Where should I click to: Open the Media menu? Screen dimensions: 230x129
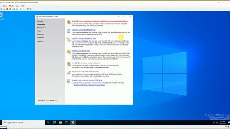11,6
